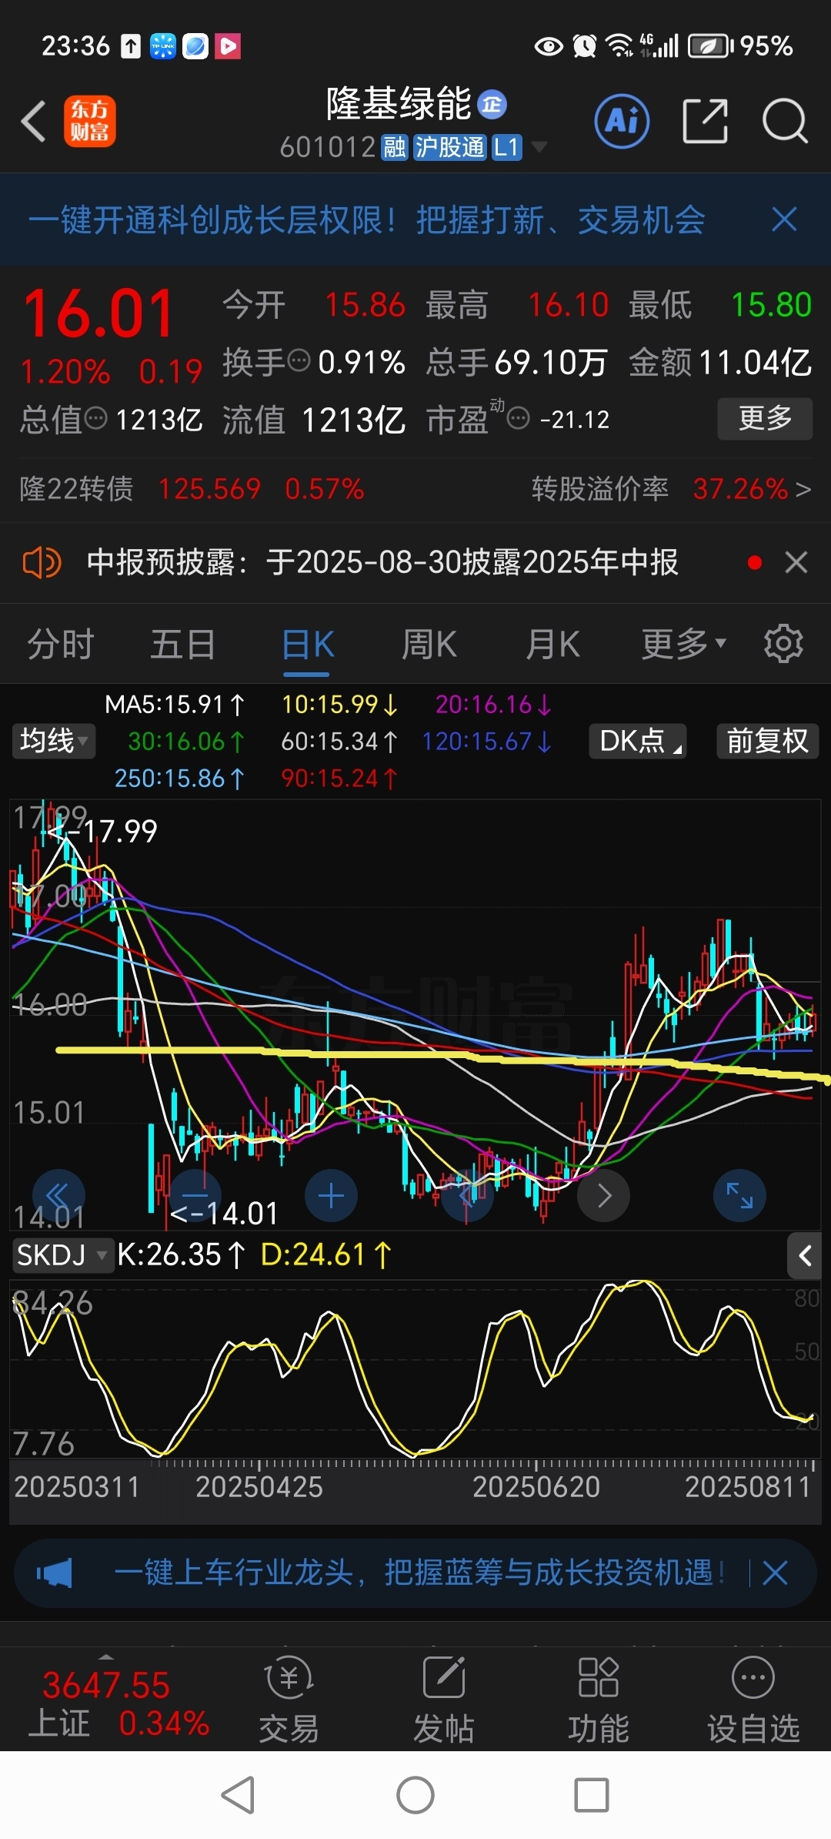Expand chart to fullscreen

[739, 1195]
